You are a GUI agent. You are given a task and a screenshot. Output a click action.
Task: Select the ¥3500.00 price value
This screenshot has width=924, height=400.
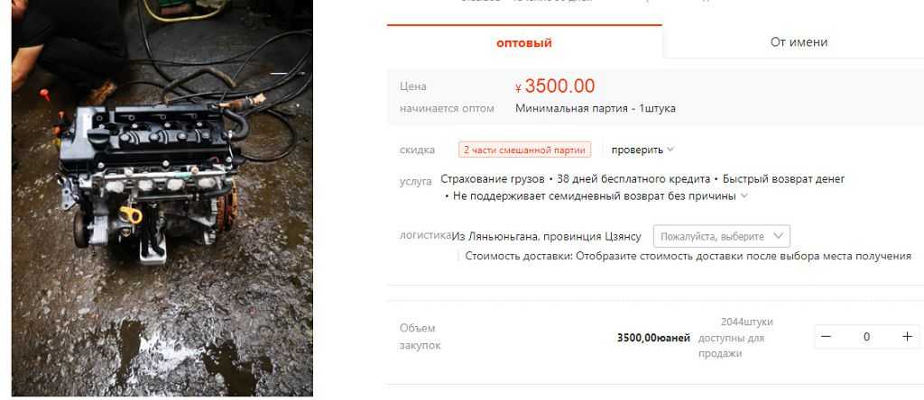[x=555, y=86]
